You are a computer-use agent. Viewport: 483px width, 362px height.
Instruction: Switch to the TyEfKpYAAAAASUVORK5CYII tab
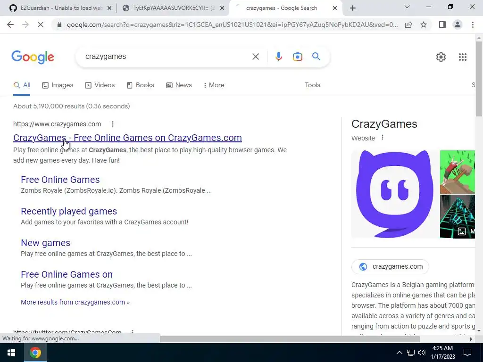tap(174, 8)
